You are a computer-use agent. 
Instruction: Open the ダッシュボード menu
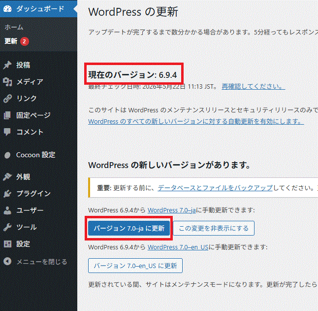[x=38, y=9]
